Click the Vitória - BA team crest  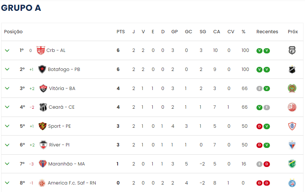click(43, 89)
